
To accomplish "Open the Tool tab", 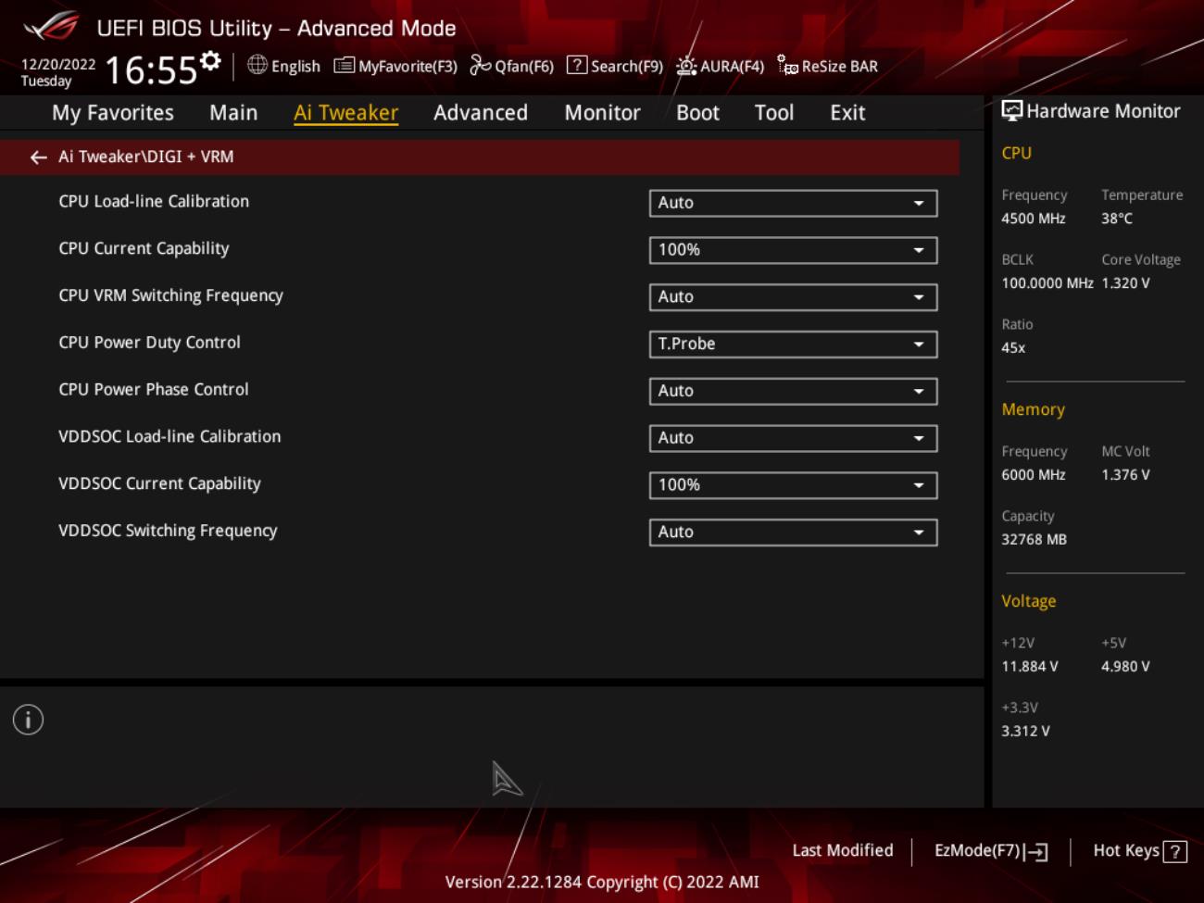I will pyautogui.click(x=774, y=113).
